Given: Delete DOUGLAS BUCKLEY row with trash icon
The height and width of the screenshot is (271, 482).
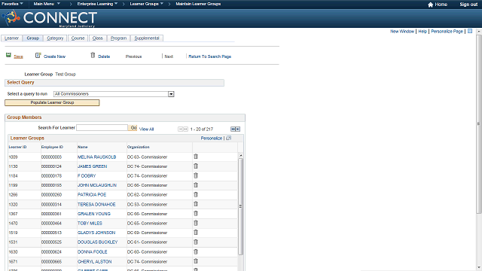Looking at the screenshot, I should tap(196, 242).
